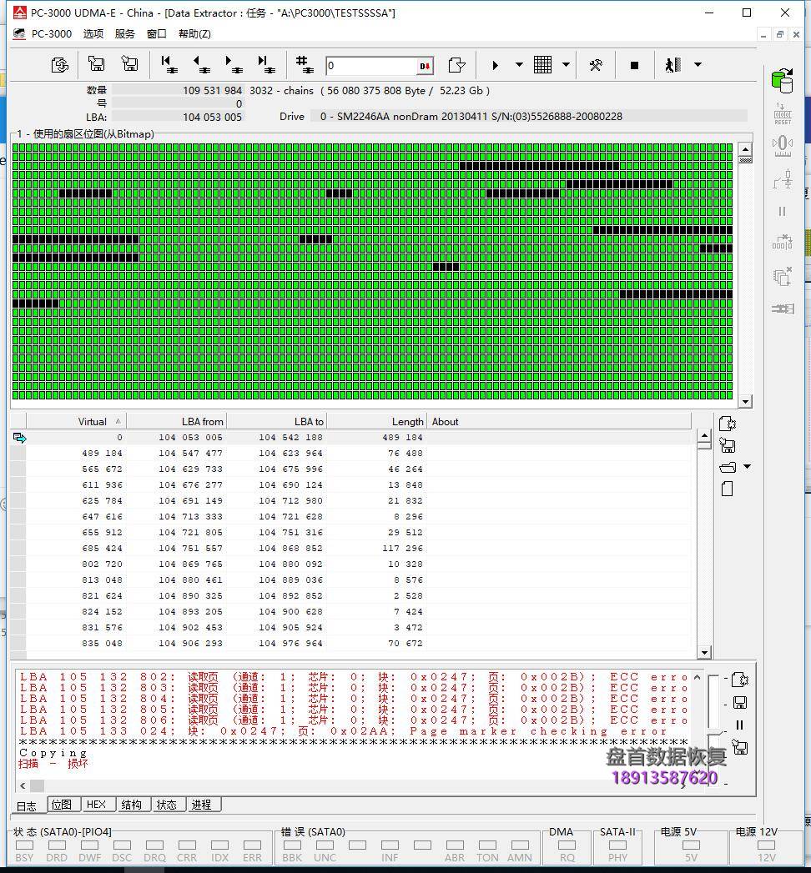This screenshot has width=811, height=873.
Task: Switch to the HEX tab
Action: (x=97, y=805)
